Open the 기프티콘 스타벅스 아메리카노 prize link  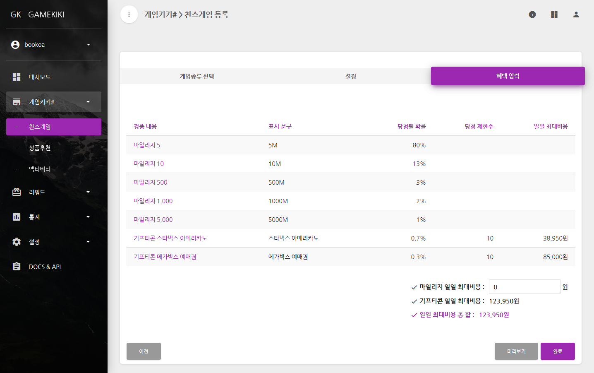170,238
